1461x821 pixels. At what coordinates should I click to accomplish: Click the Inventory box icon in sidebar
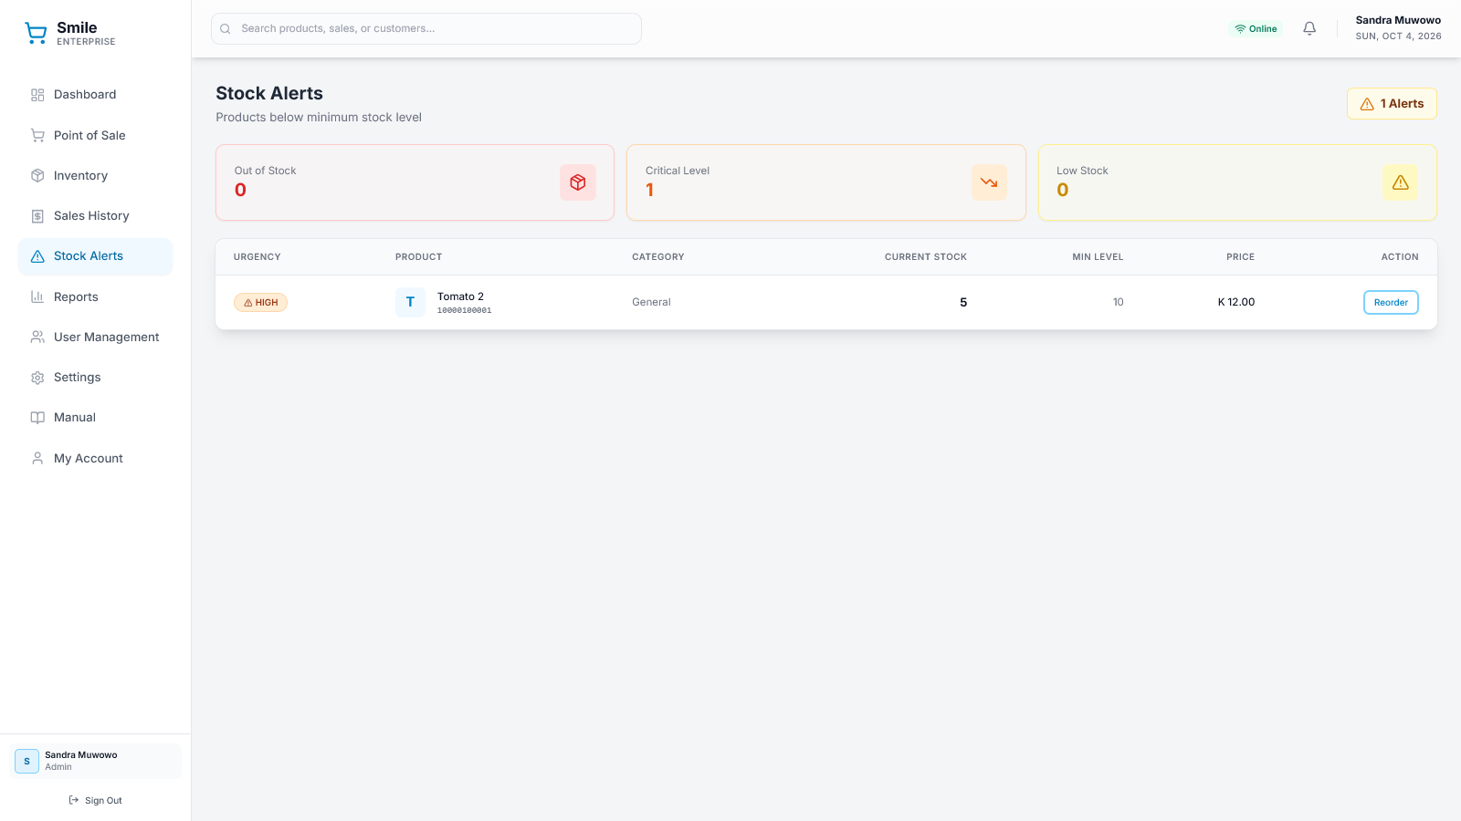37,175
